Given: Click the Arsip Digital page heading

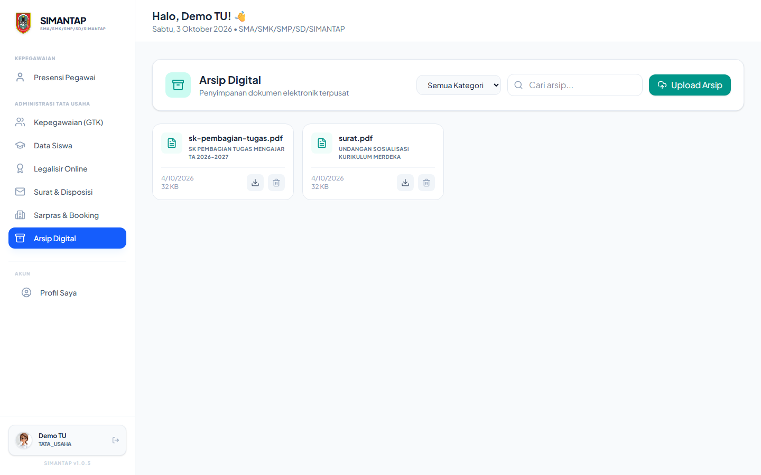Looking at the screenshot, I should click(x=230, y=80).
